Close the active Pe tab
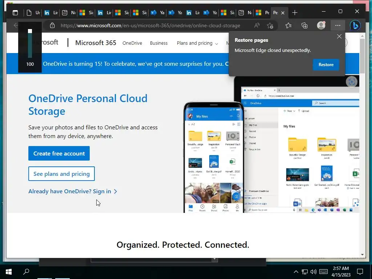 point(283,13)
